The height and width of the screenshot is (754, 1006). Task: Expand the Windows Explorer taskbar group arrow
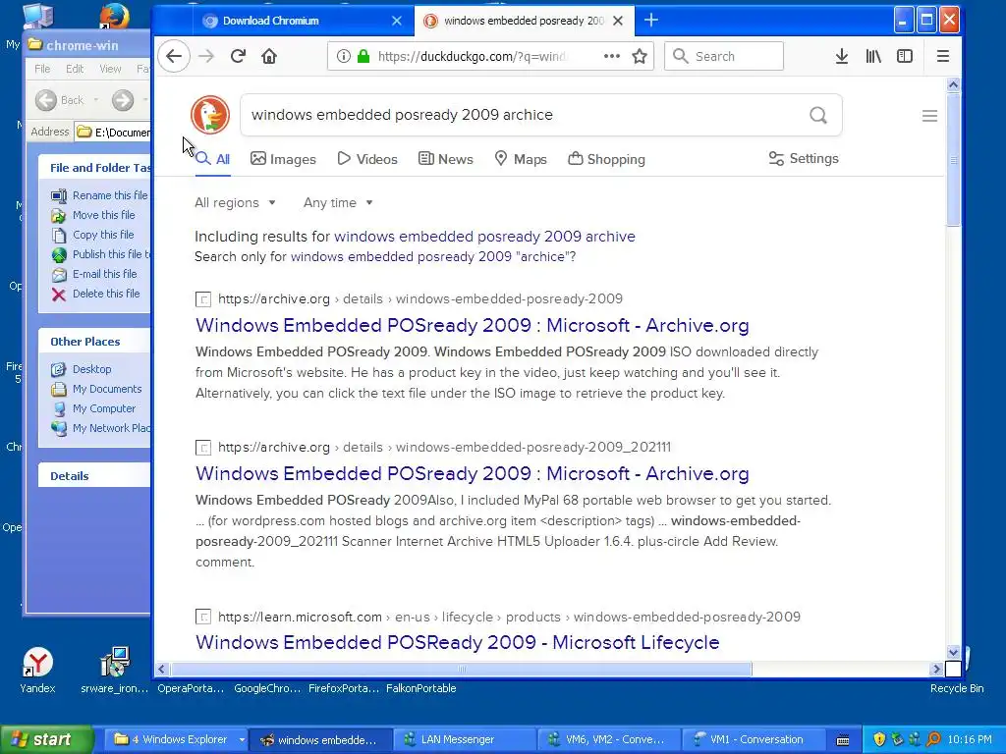[242, 739]
